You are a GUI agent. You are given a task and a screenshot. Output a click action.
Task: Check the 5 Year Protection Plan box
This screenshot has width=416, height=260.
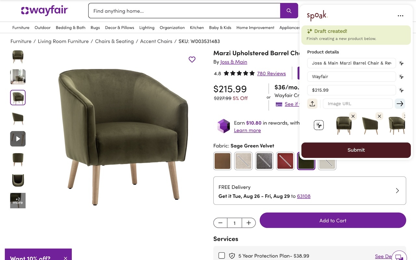[x=222, y=255]
